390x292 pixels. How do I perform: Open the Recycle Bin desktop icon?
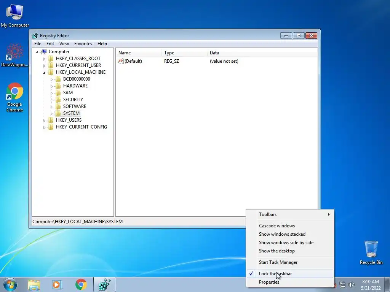(371, 252)
